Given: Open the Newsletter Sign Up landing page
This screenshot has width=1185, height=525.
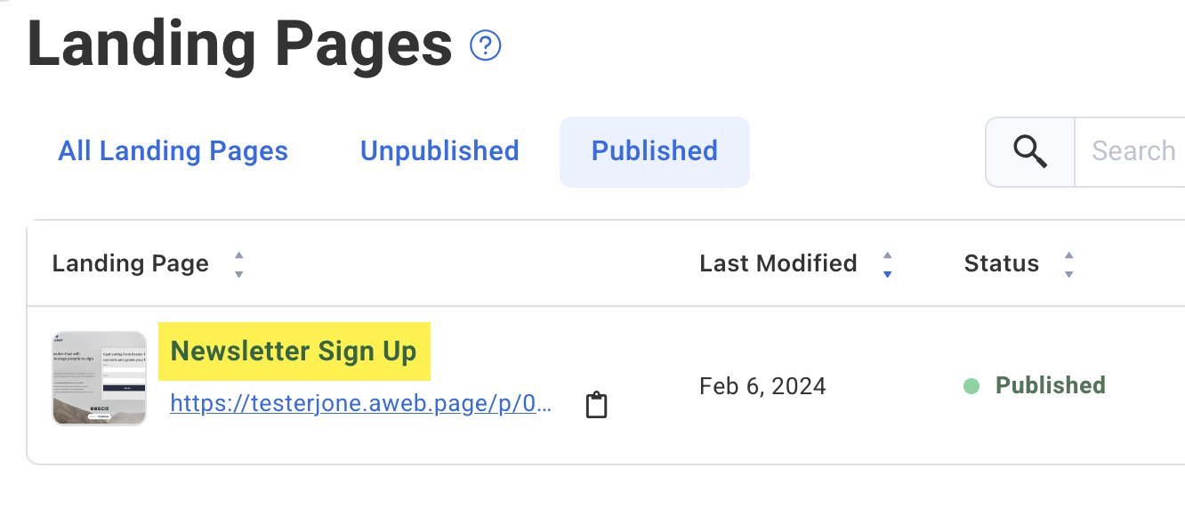Looking at the screenshot, I should click(294, 351).
